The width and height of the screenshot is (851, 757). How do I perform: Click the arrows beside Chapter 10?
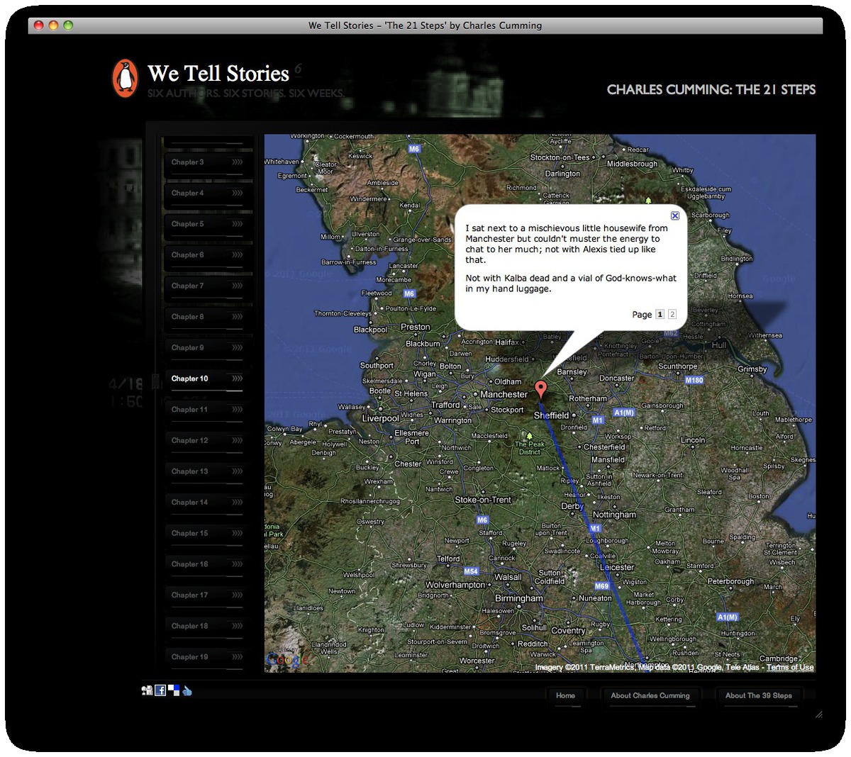(238, 378)
